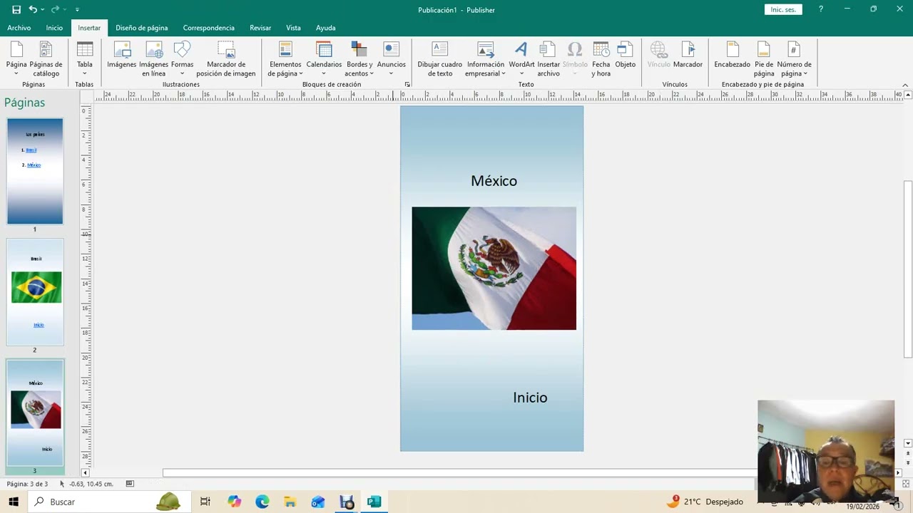Select page 3 México thumbnail
The width and height of the screenshot is (913, 513).
tap(36, 413)
